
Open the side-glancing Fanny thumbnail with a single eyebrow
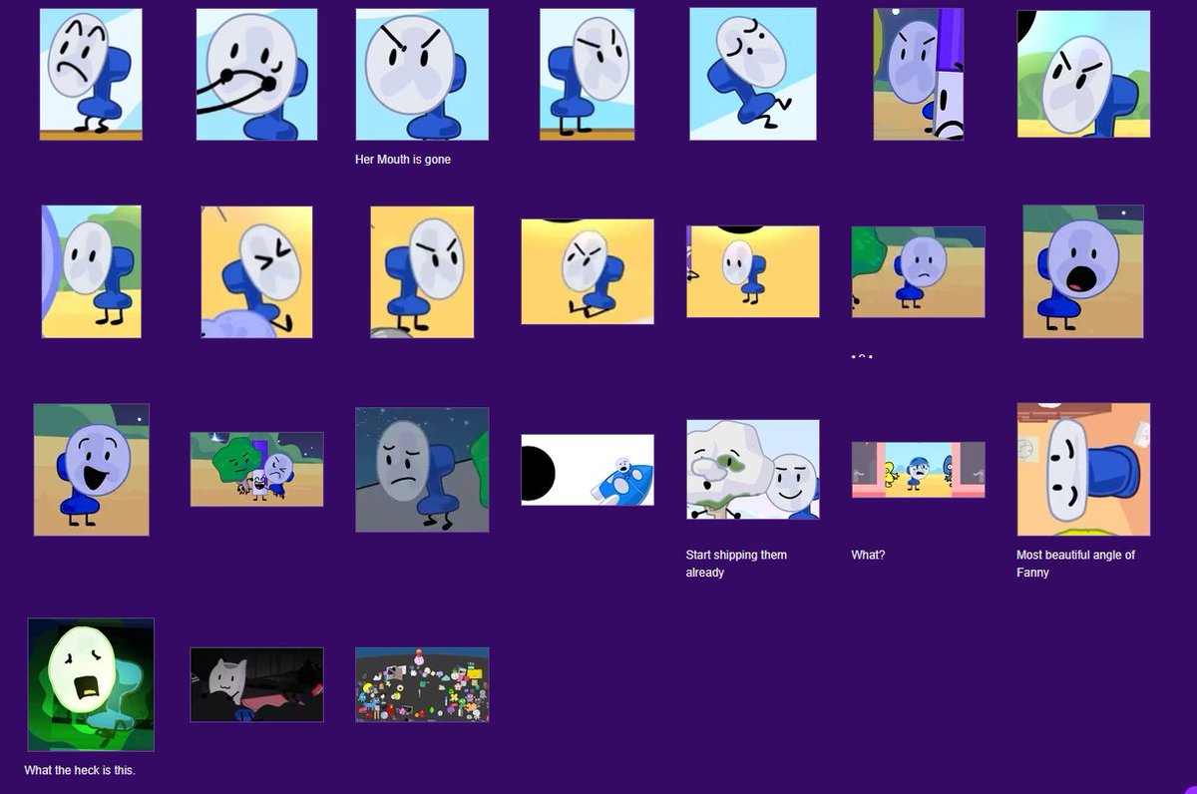click(x=588, y=75)
